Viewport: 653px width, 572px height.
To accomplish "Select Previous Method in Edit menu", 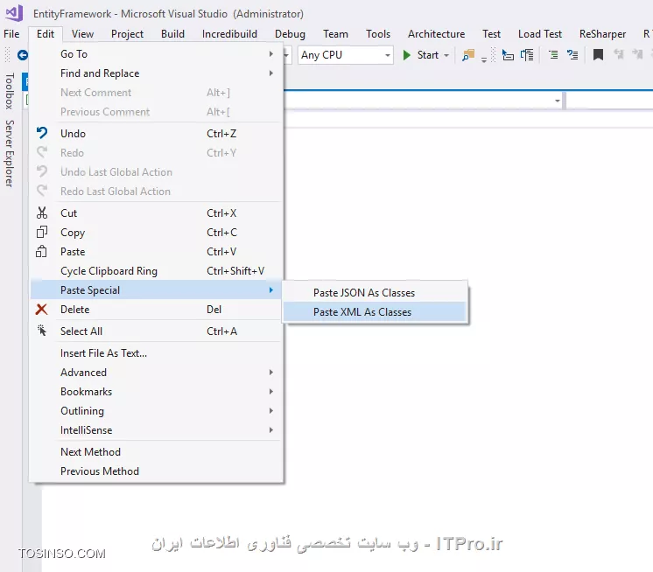I will click(156, 471).
